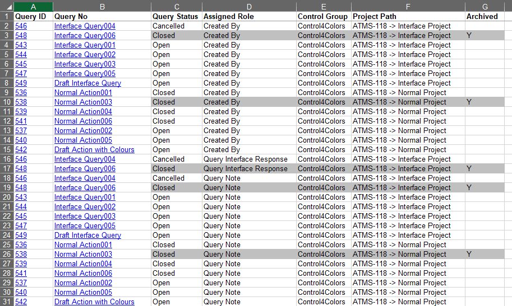Click the 'Query No' header cell
Screen dimensions: 512x306
coord(102,17)
